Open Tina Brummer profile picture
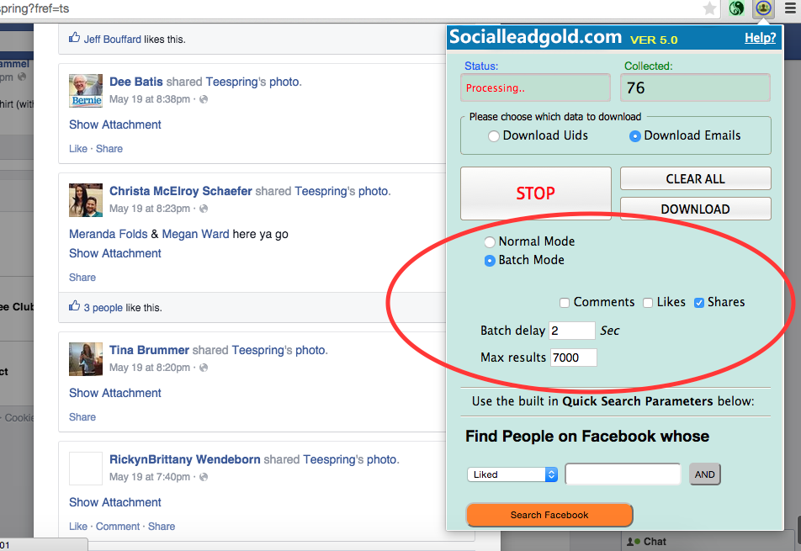 (x=86, y=359)
